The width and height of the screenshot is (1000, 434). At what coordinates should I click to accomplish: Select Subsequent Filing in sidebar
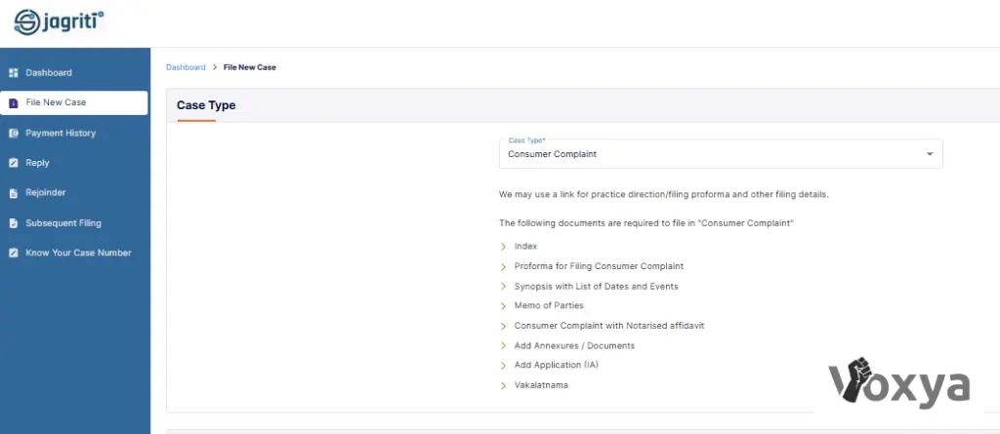pos(62,223)
